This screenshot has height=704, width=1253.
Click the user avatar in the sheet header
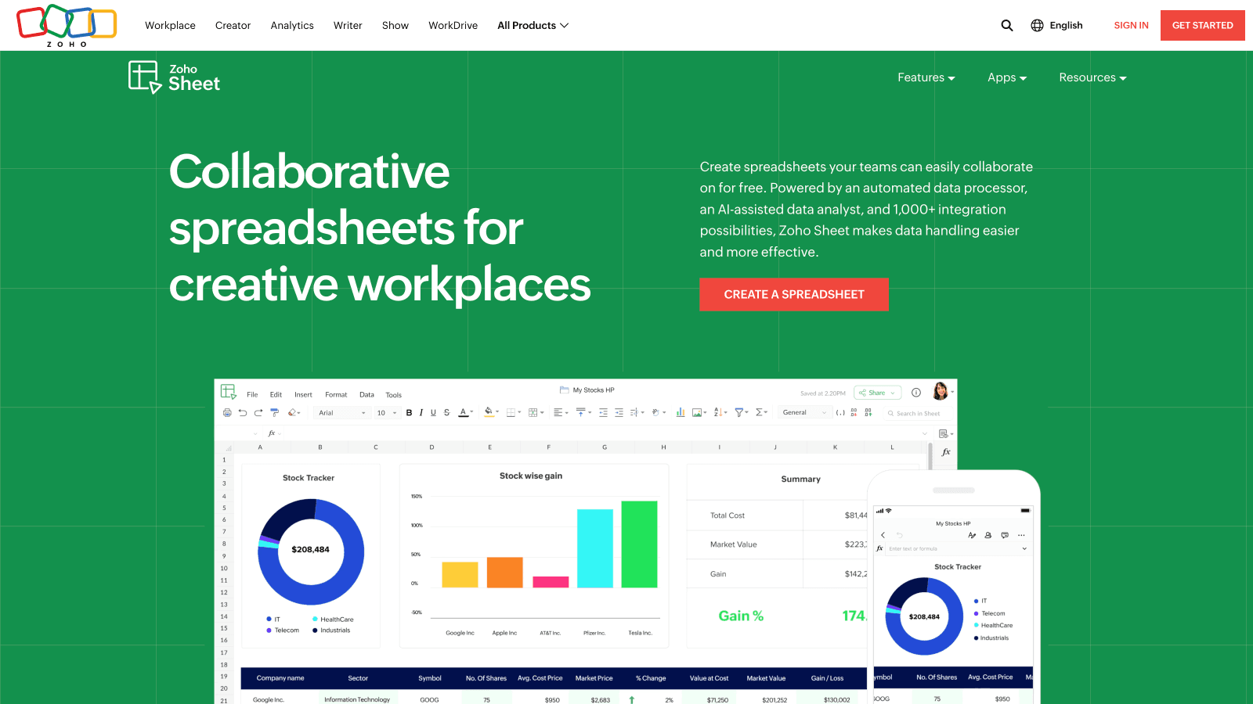click(x=941, y=391)
